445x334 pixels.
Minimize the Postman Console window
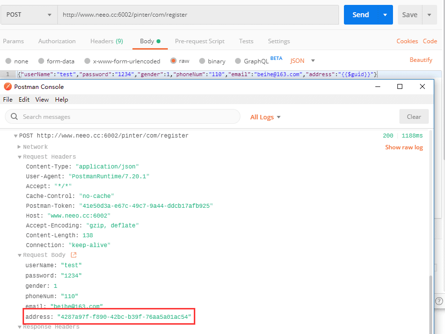point(378,86)
